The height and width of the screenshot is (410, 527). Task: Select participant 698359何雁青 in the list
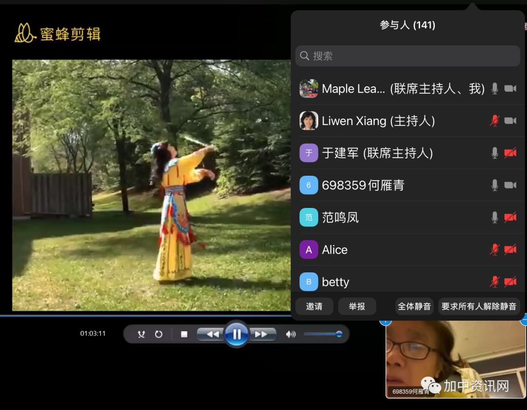pos(363,185)
